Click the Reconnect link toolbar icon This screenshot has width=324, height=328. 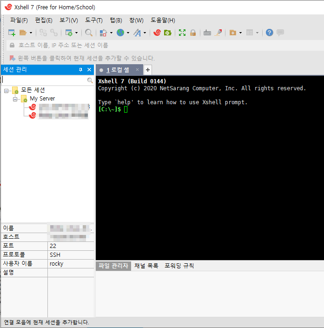54,33
